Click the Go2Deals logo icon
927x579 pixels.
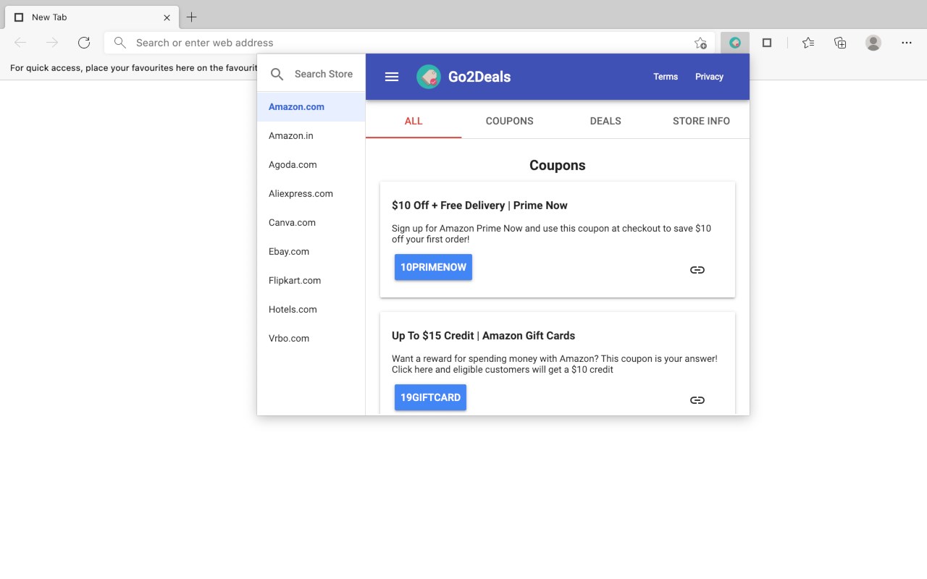click(x=429, y=77)
